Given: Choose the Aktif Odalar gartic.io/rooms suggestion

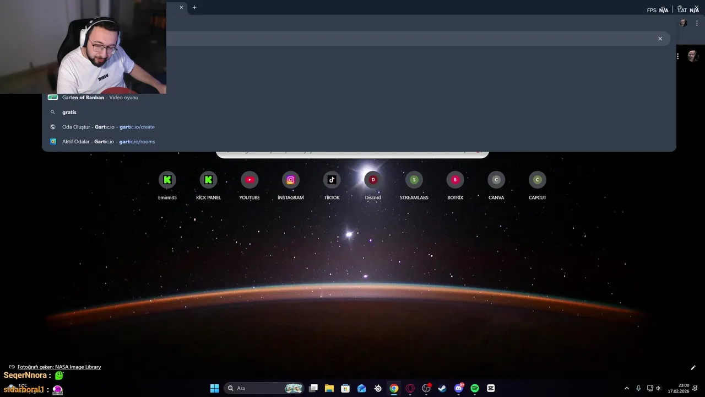Looking at the screenshot, I should pos(359,142).
